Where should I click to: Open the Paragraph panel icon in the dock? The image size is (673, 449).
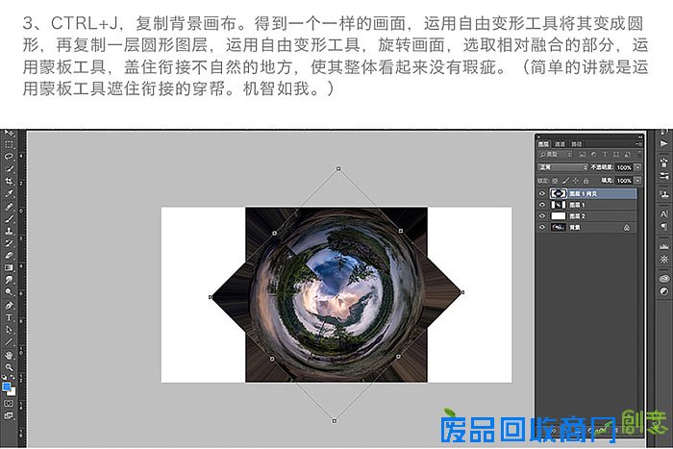(664, 226)
